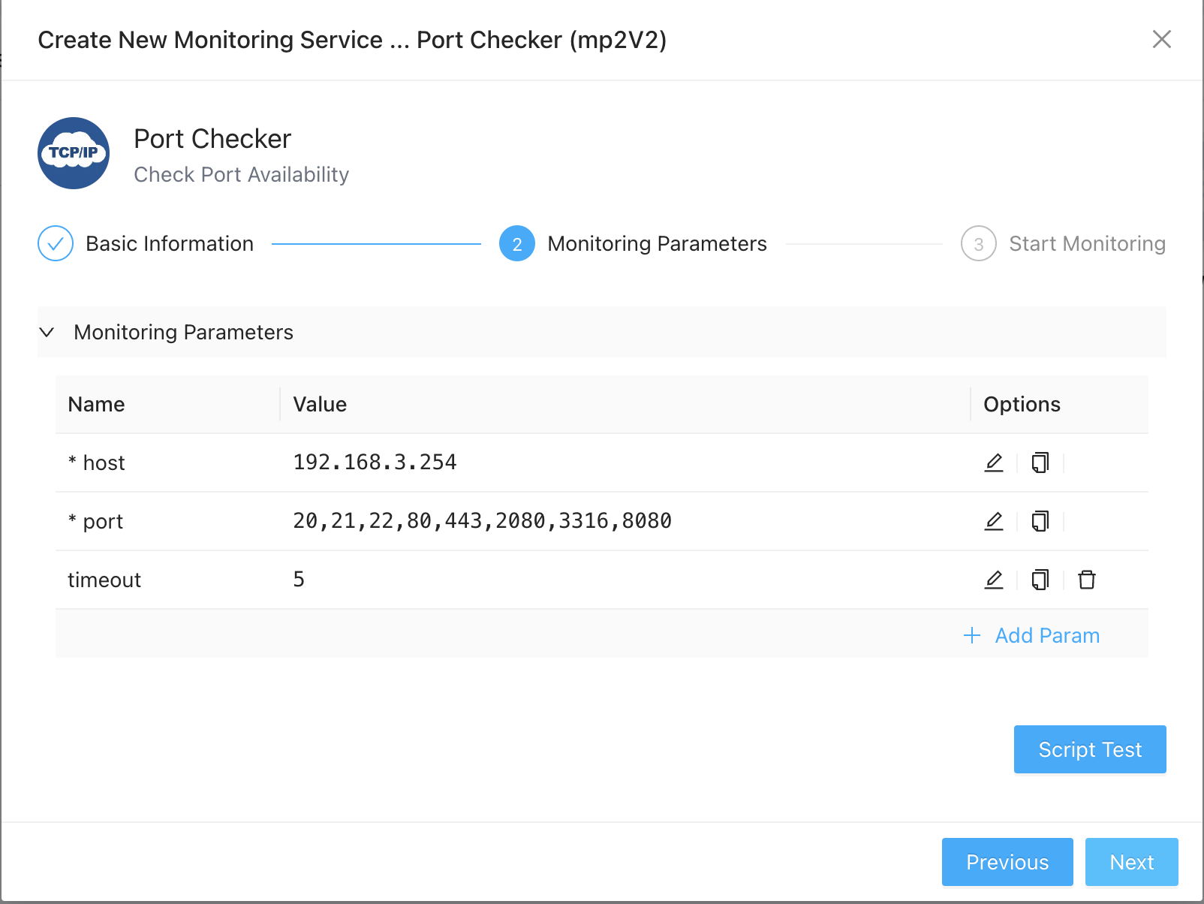Screen dimensions: 1204x904
Task: Click the port list value
Action: click(482, 521)
